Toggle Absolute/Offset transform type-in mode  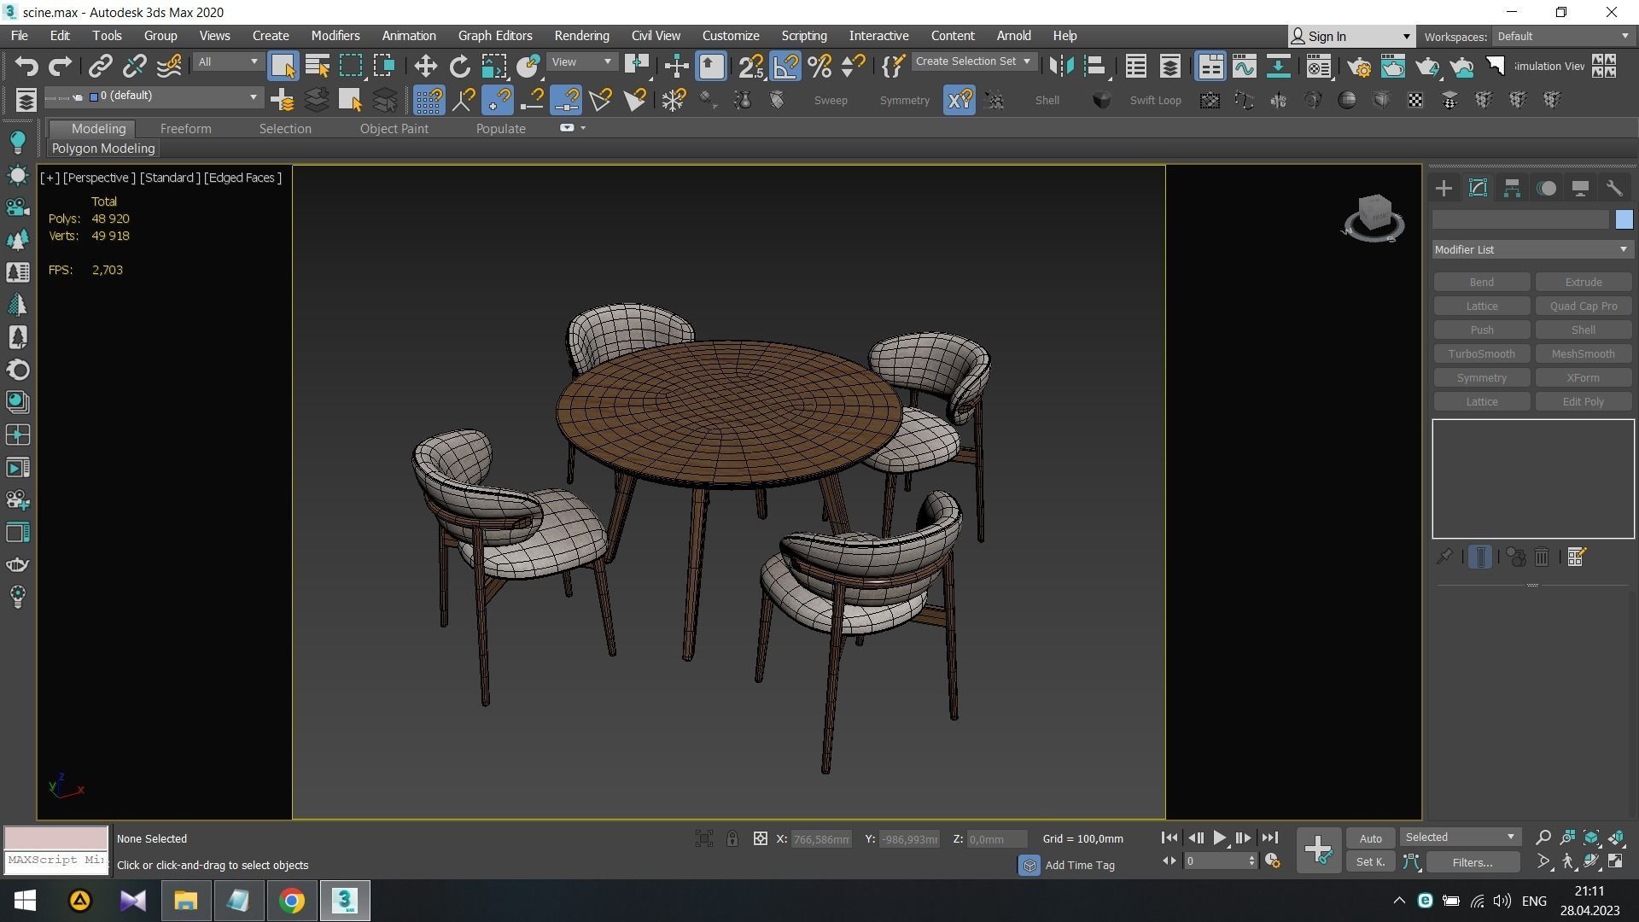760,839
